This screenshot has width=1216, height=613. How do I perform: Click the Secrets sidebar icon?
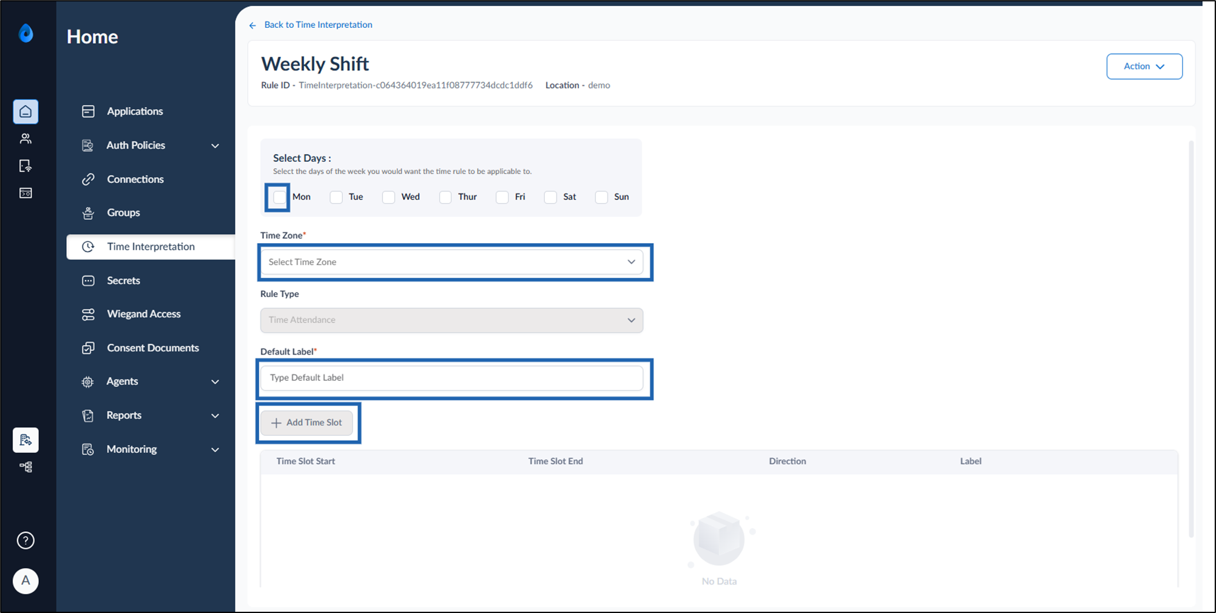[88, 281]
